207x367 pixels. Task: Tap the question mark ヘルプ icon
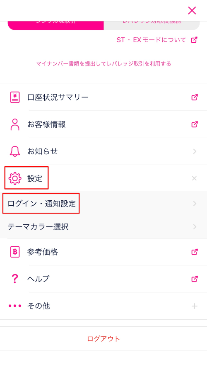tap(15, 279)
